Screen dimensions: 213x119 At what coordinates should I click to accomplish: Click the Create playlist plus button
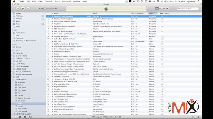(15, 117)
